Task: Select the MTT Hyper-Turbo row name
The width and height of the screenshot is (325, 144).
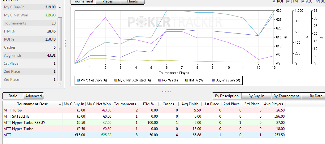Action: tap(19, 129)
